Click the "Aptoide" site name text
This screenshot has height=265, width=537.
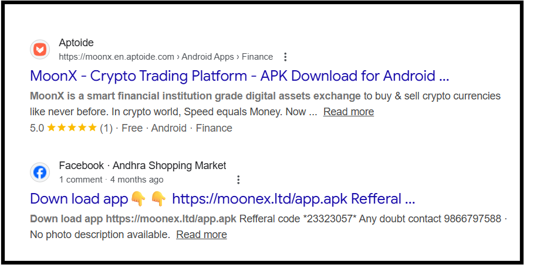click(76, 43)
